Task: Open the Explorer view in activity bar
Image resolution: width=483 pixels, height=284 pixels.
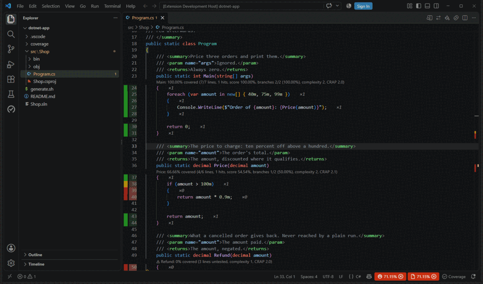Action: click(11, 19)
